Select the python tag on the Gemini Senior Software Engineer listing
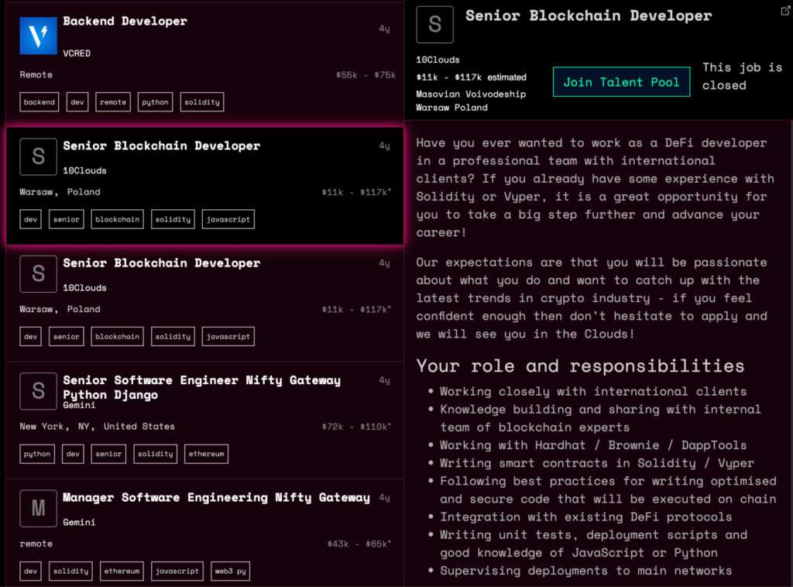The width and height of the screenshot is (793, 587). [x=37, y=454]
